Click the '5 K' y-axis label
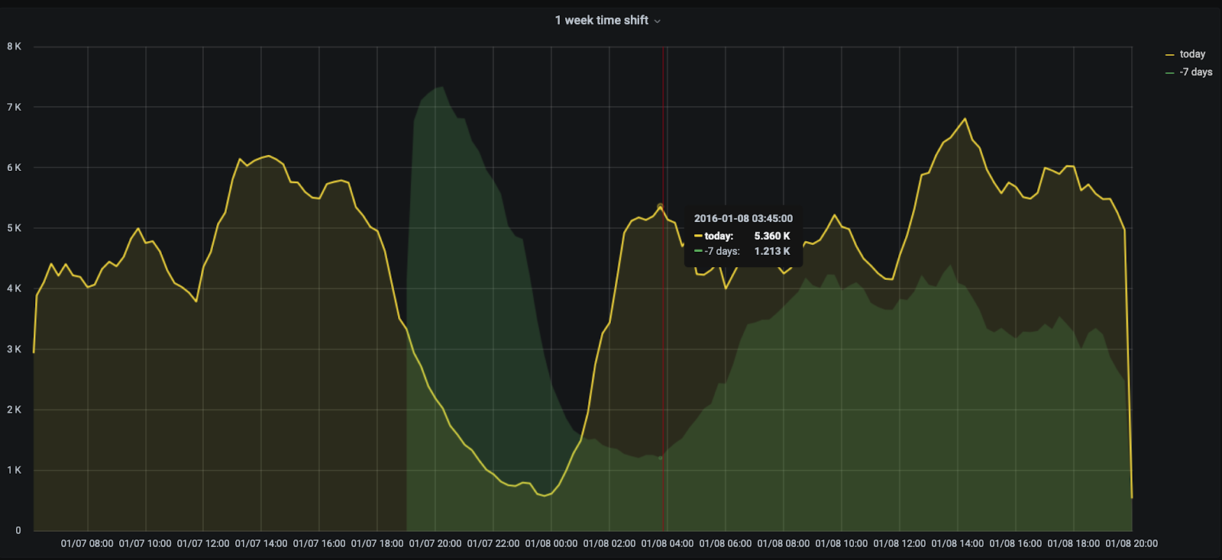The height and width of the screenshot is (560, 1222). pyautogui.click(x=15, y=228)
